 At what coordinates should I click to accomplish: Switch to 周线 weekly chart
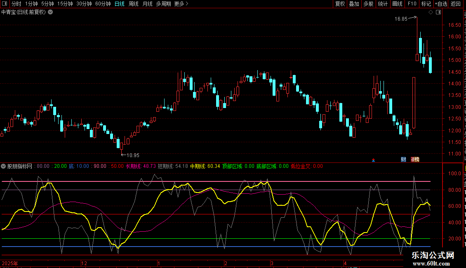134,4
